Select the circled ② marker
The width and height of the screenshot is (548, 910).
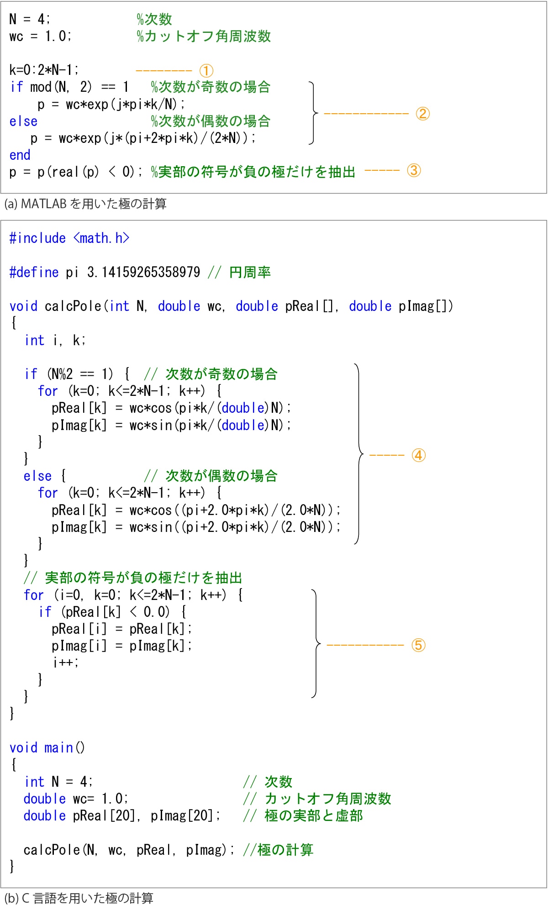point(422,114)
